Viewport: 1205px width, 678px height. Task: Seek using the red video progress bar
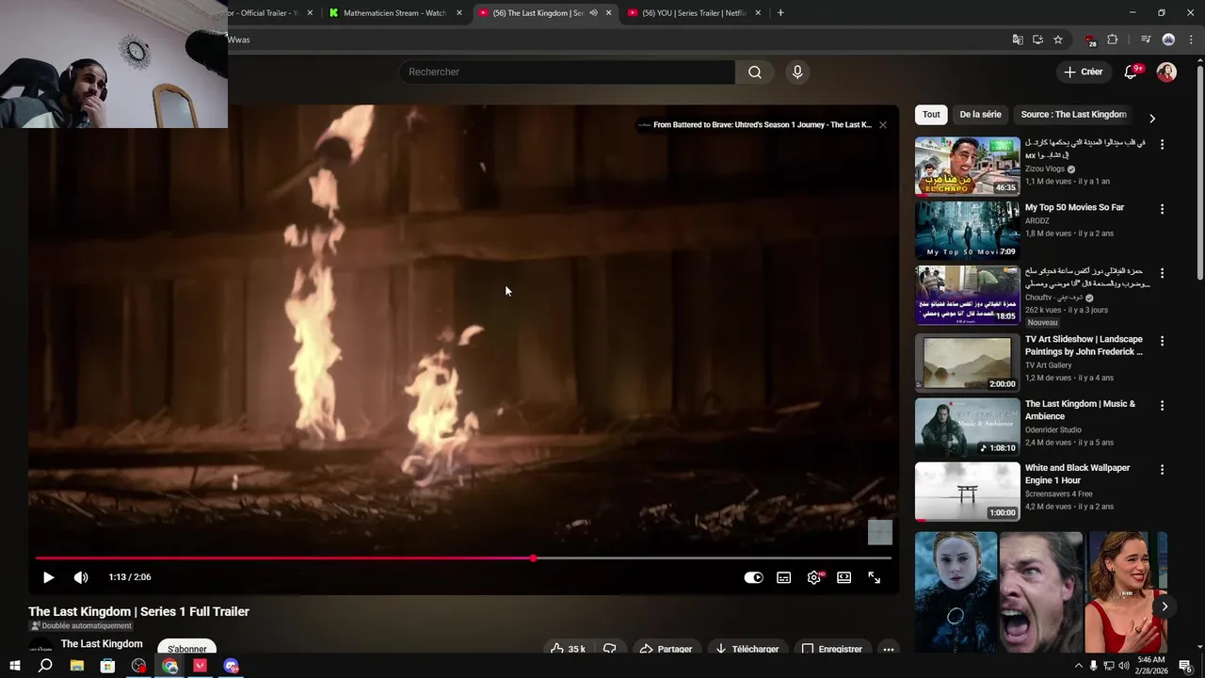(463, 558)
